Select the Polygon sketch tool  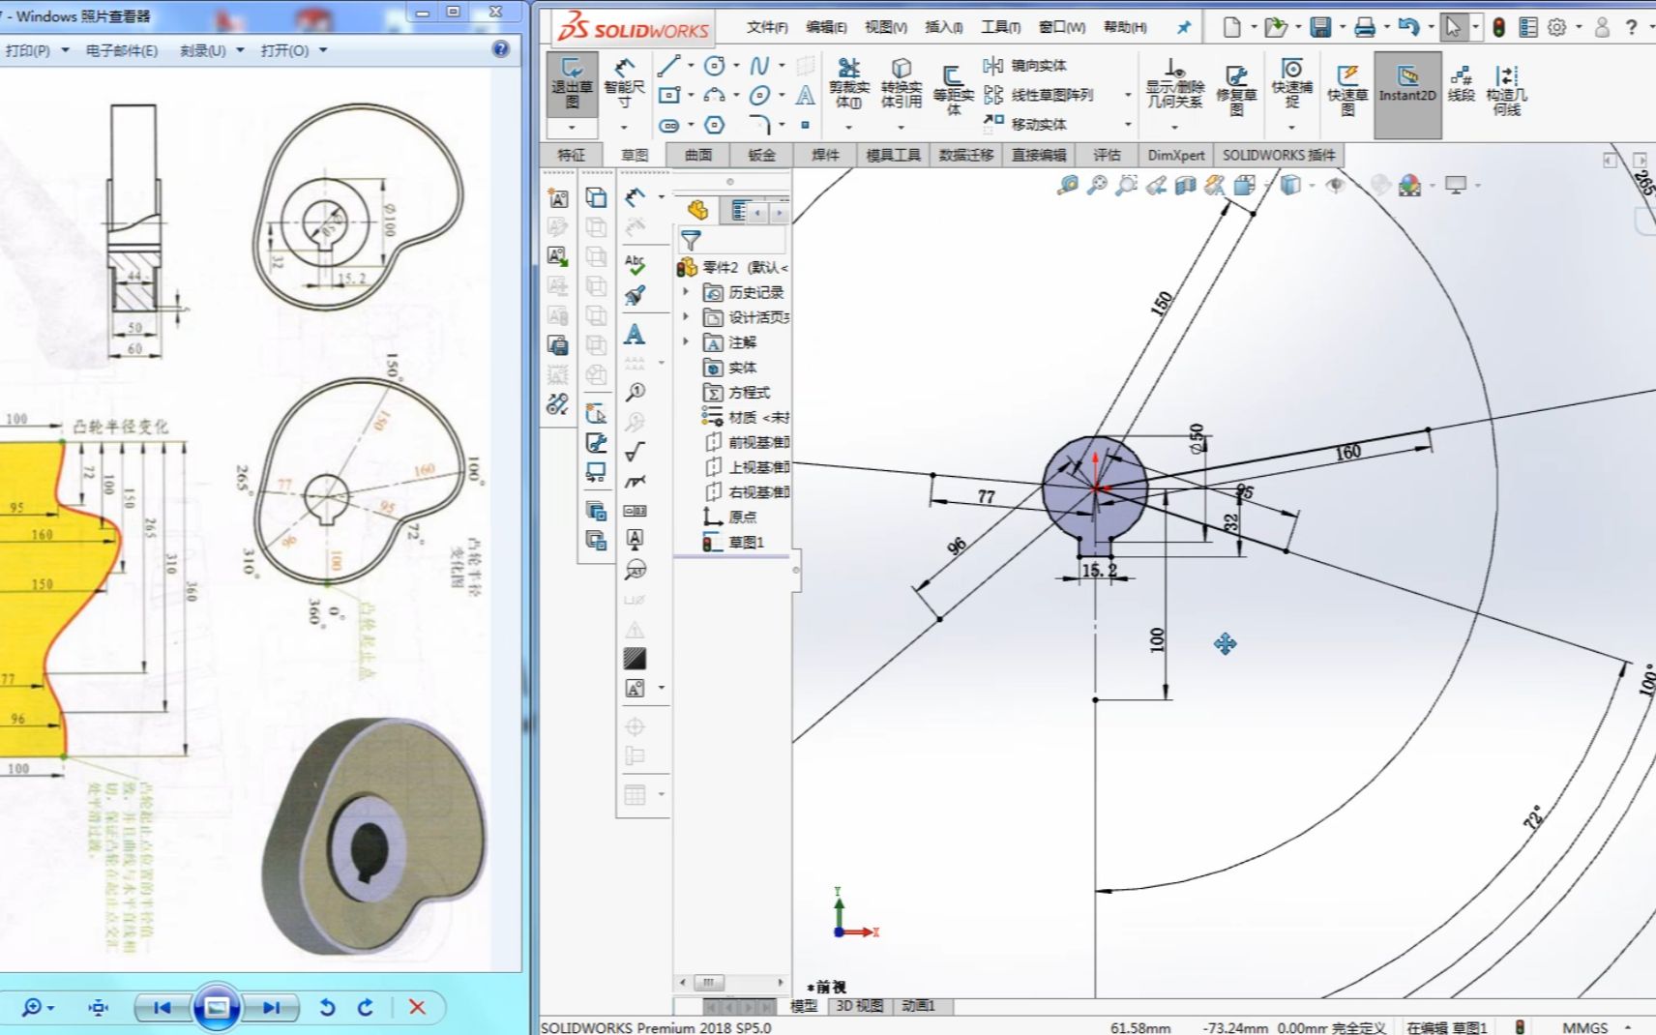pos(715,125)
